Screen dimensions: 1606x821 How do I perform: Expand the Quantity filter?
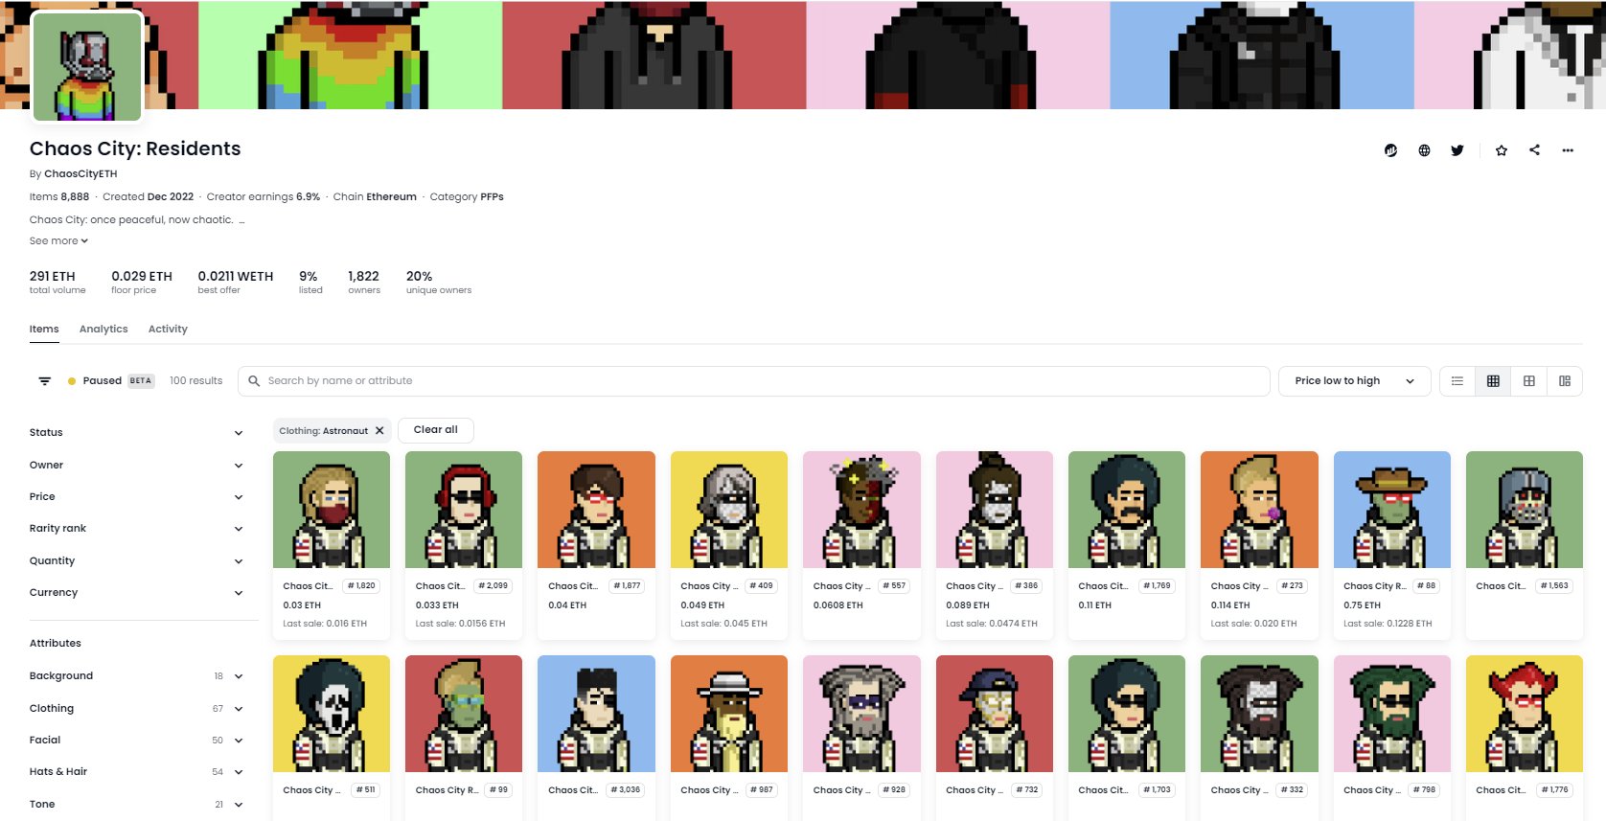pyautogui.click(x=136, y=561)
